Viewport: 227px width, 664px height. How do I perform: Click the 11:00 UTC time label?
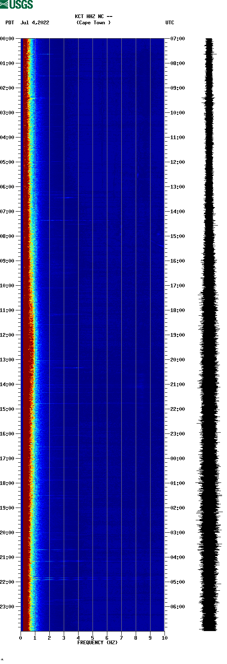click(178, 137)
